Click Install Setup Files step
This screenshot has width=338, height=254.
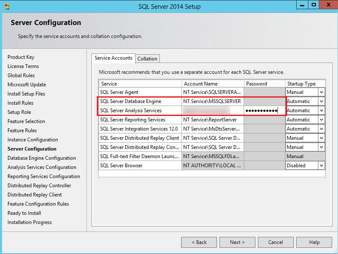pyautogui.click(x=26, y=94)
